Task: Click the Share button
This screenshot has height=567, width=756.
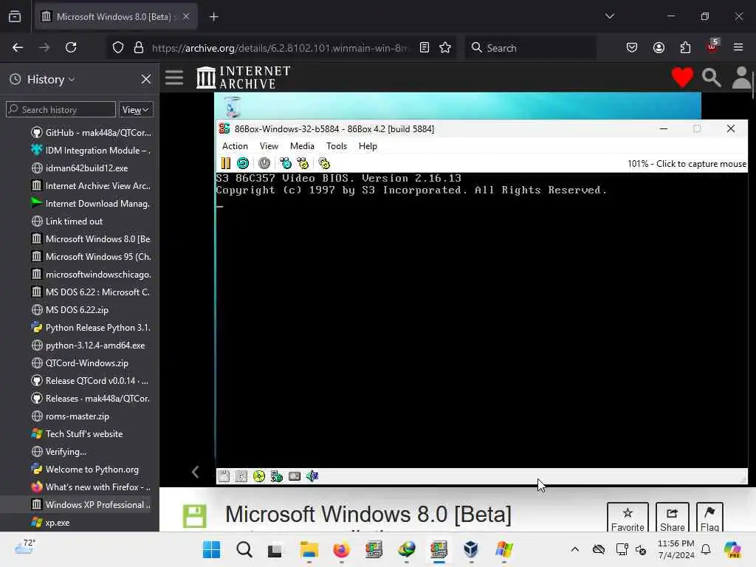Action: pos(672,518)
